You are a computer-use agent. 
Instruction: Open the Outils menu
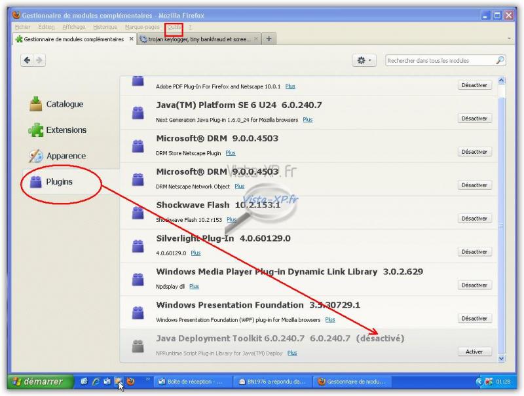[x=174, y=27]
